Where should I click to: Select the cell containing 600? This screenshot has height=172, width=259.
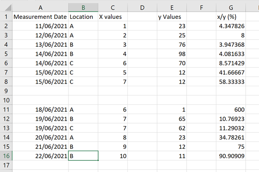[231, 109]
